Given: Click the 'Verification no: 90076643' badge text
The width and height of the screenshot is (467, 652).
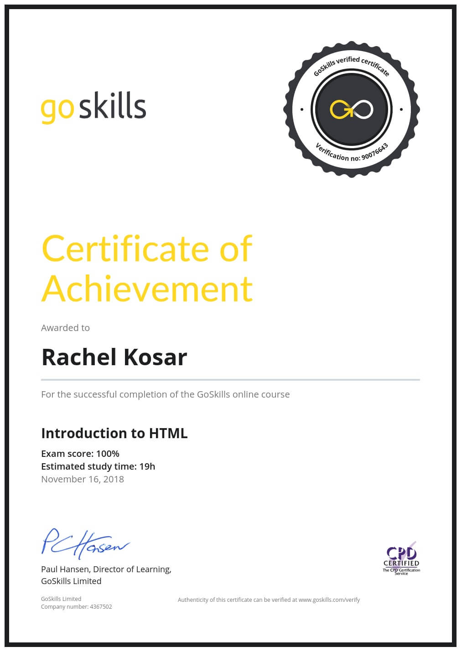Looking at the screenshot, I should point(352,152).
